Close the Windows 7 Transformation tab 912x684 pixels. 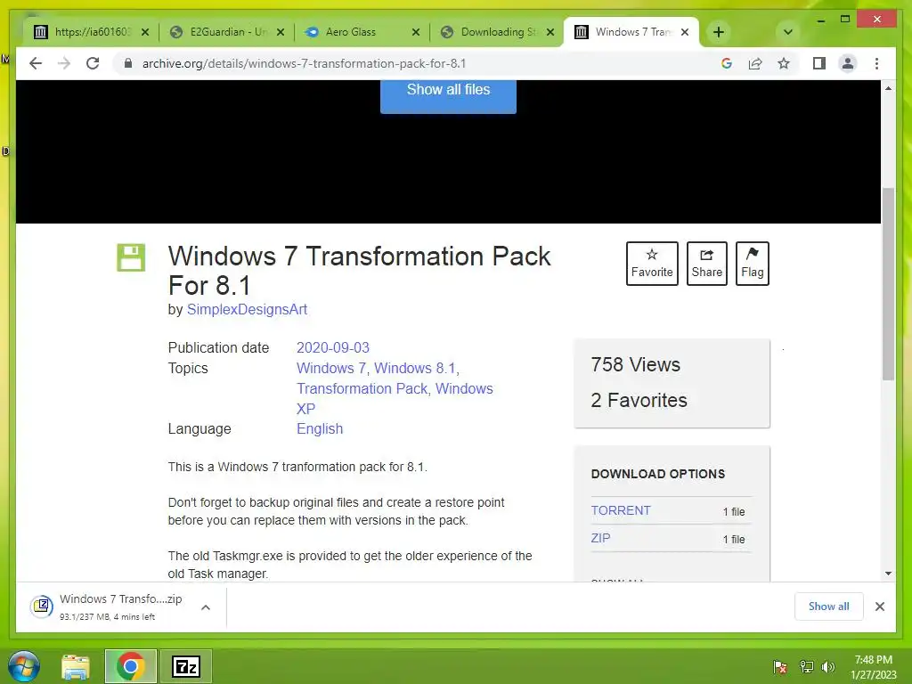pyautogui.click(x=685, y=32)
